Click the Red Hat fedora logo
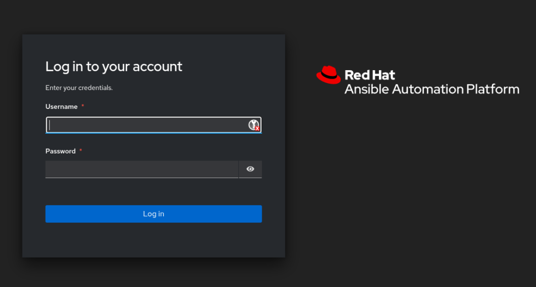536x287 pixels. pyautogui.click(x=328, y=75)
